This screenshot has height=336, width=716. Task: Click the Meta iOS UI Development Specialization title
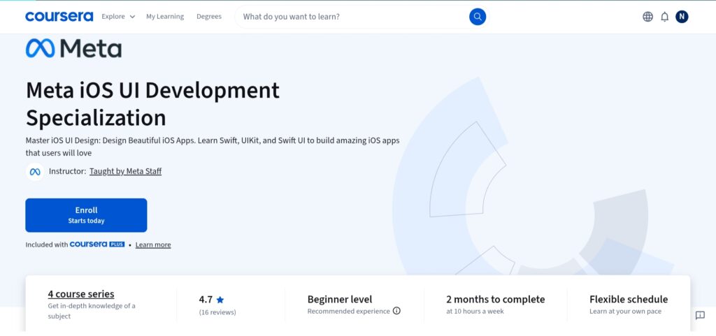pyautogui.click(x=152, y=103)
